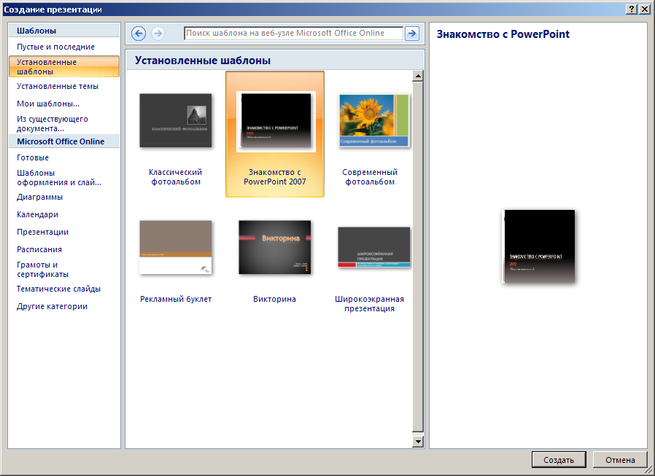Select Викторина template thumbnail
655x476 pixels.
pos(274,247)
